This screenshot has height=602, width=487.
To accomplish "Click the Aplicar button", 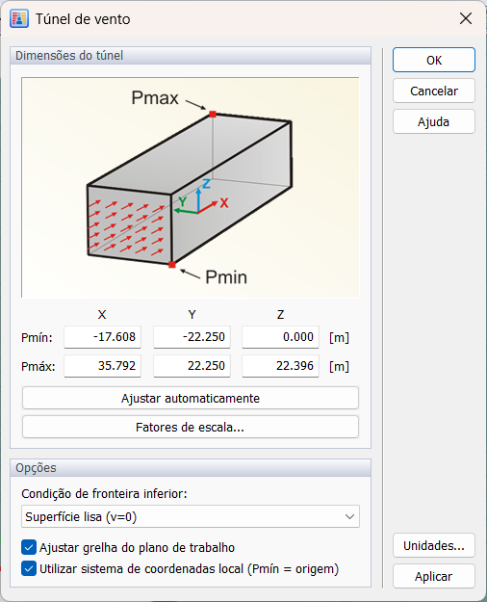I will [434, 576].
